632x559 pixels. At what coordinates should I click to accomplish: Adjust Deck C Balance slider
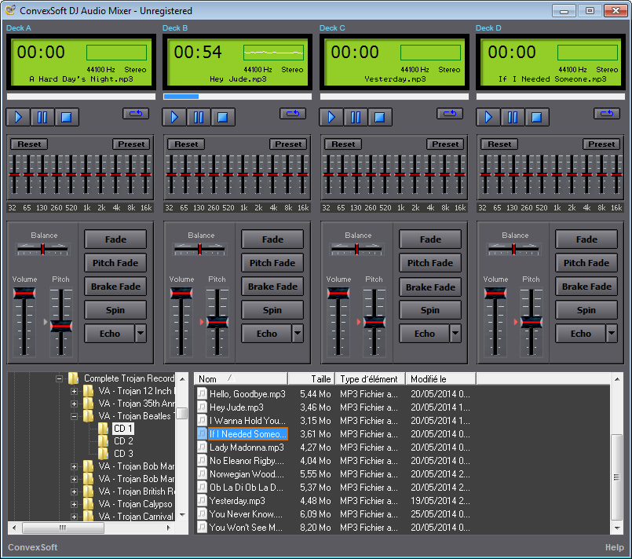point(356,250)
